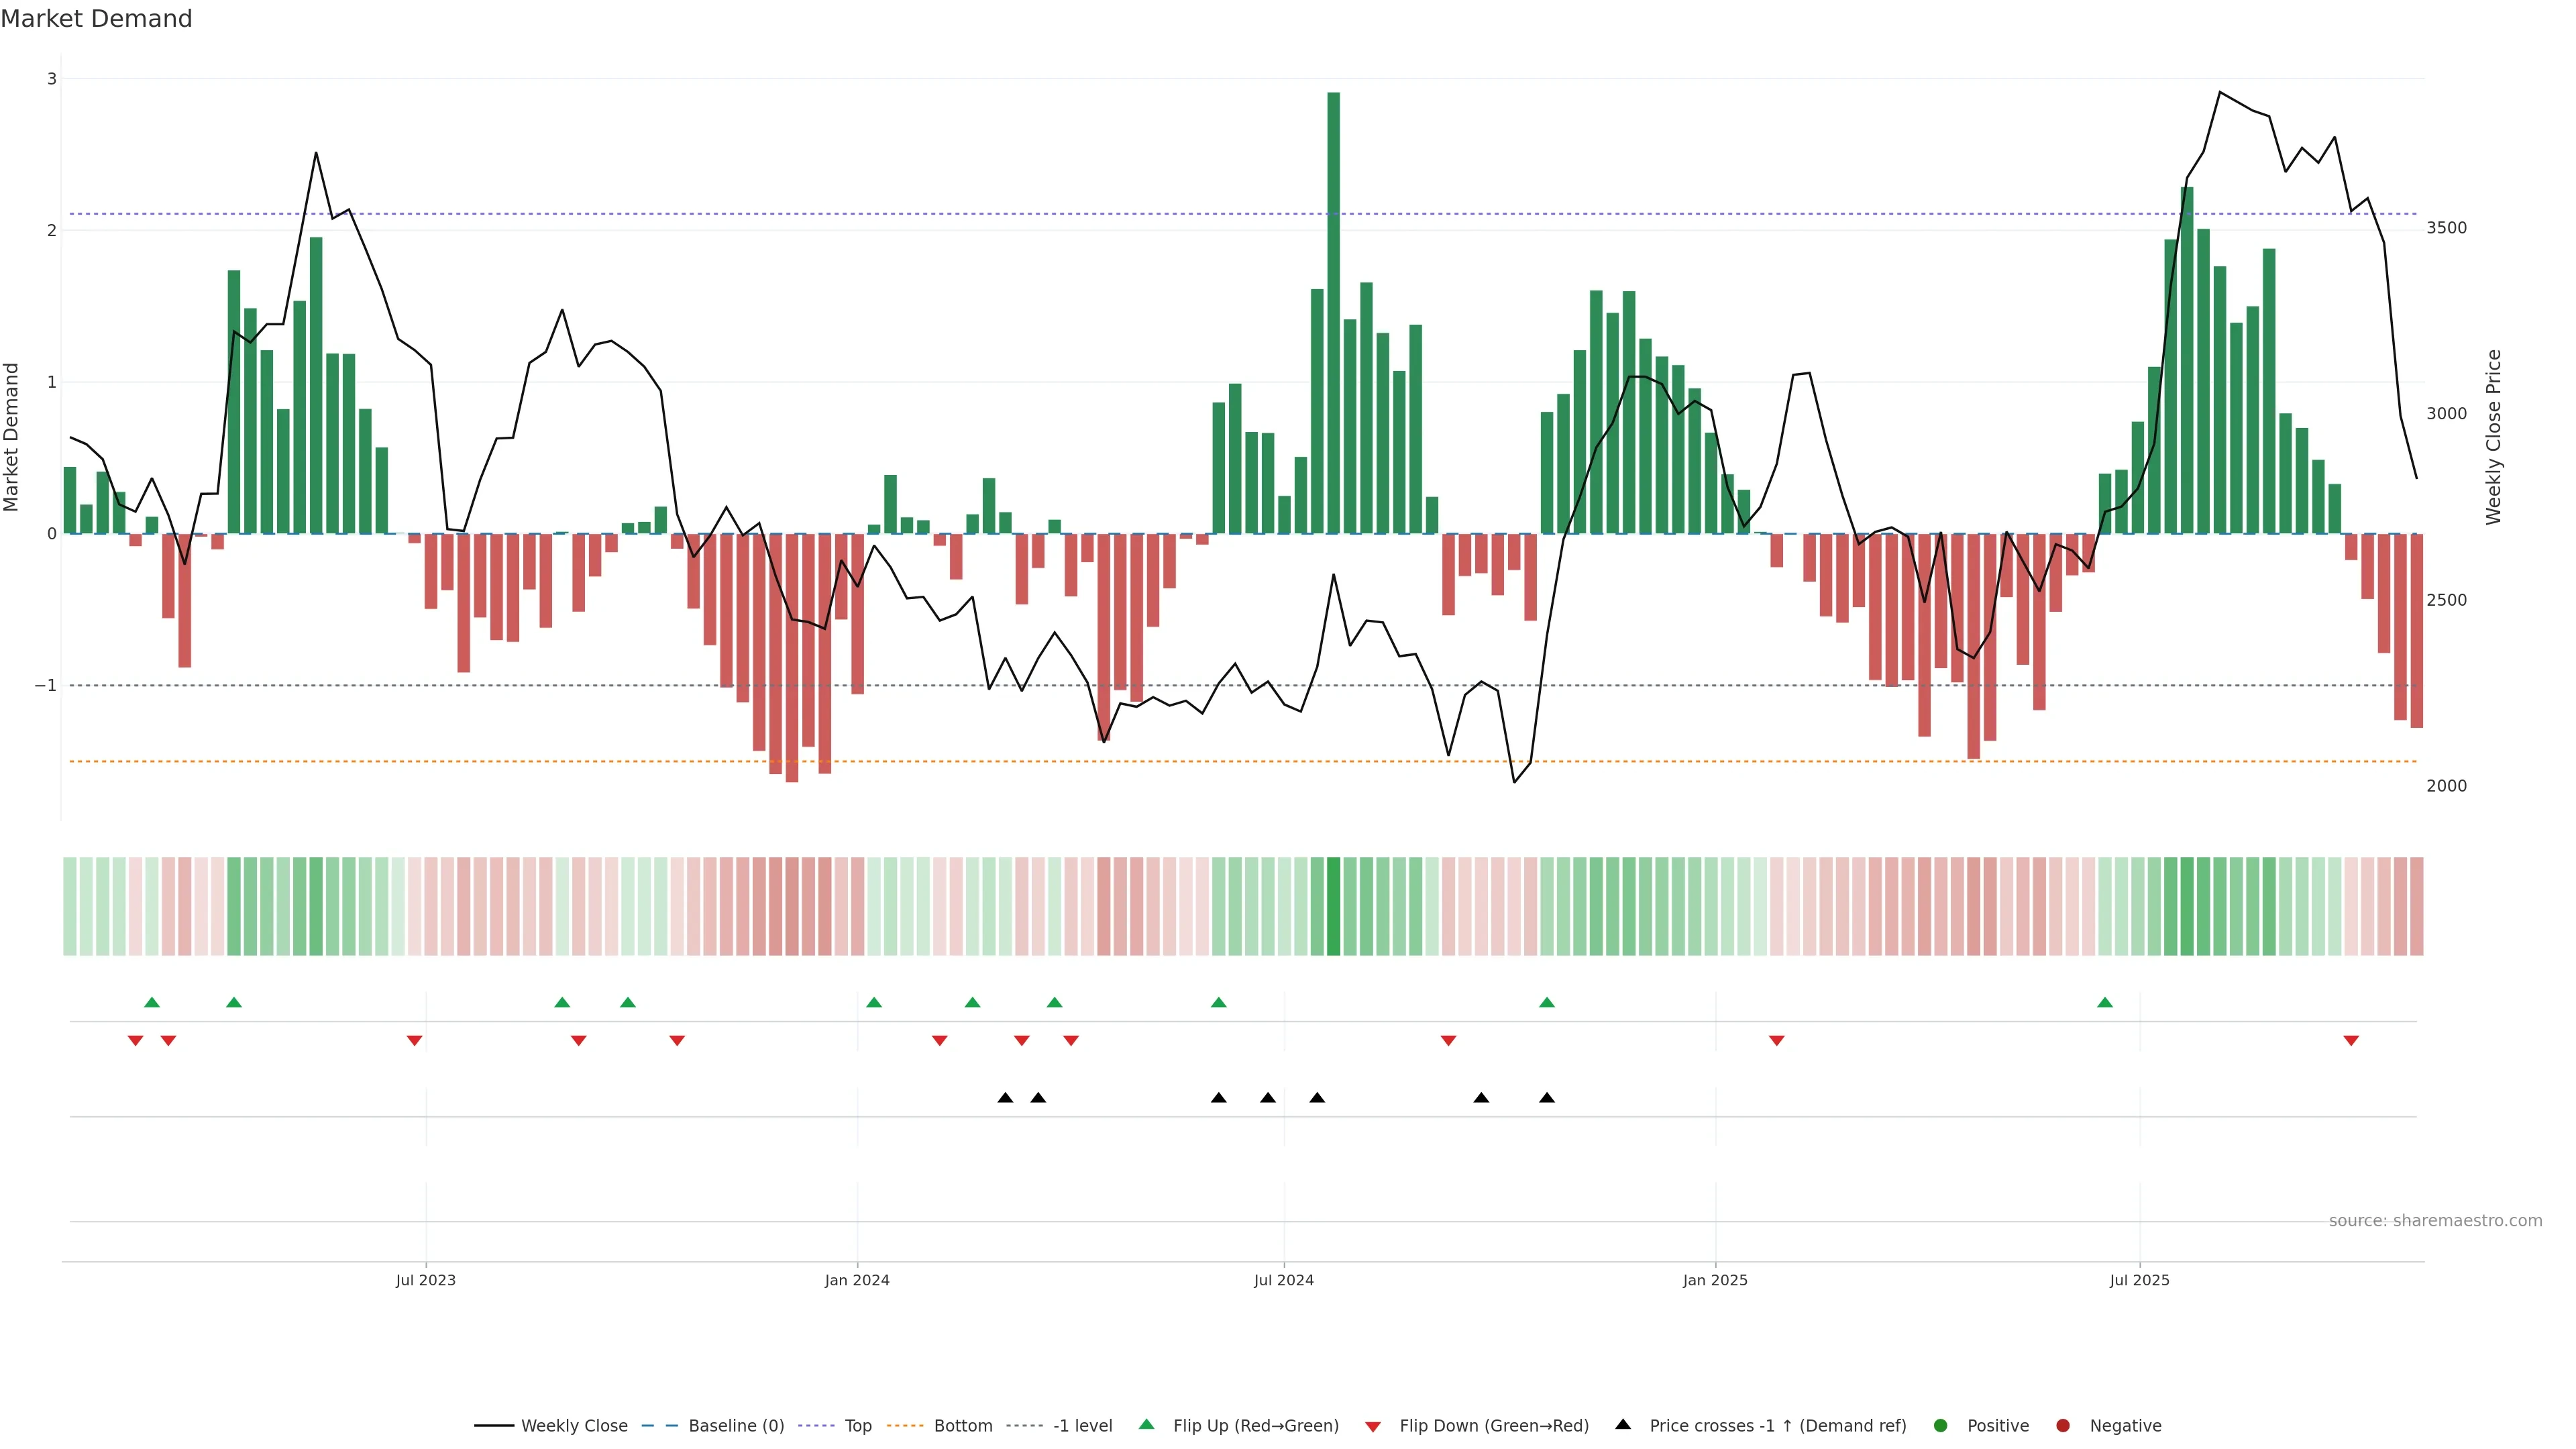Click the leftmost black price-cross triangle marker
This screenshot has height=1449, width=2576.
1005,1098
